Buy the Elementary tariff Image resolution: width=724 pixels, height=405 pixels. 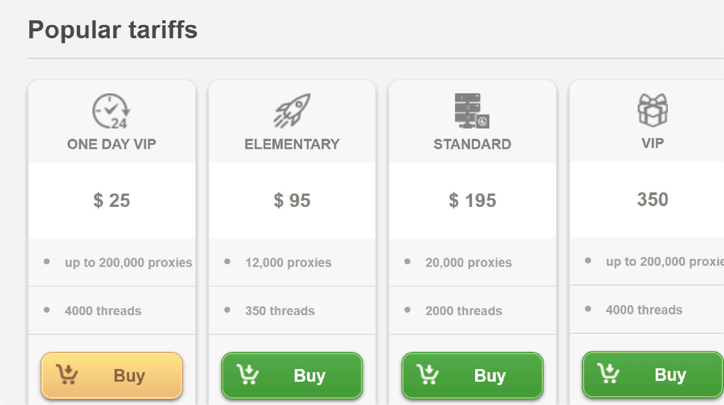pyautogui.click(x=292, y=375)
